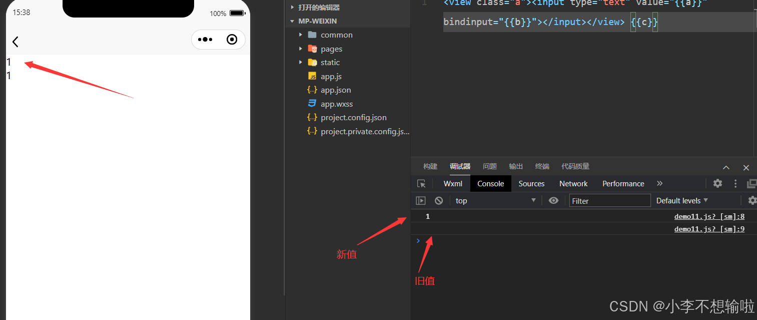Switch to the 构建 tab

pyautogui.click(x=430, y=166)
